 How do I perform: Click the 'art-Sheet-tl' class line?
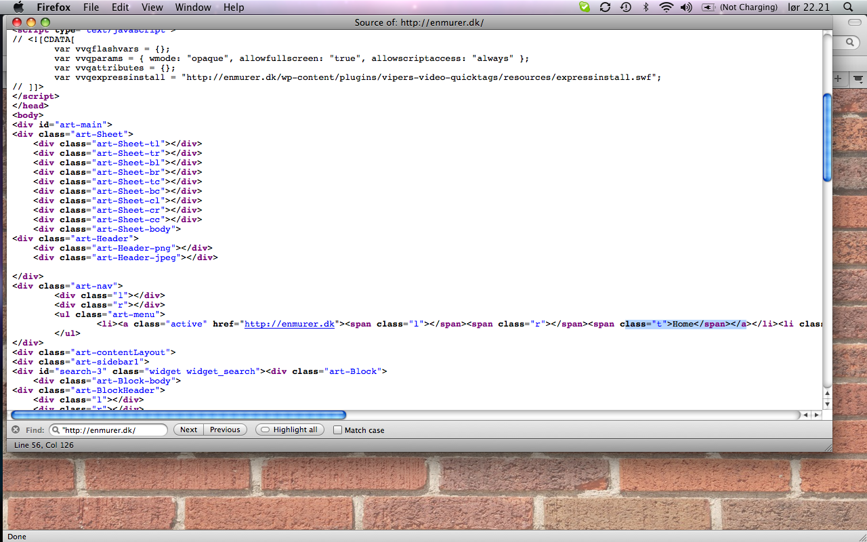coord(118,144)
